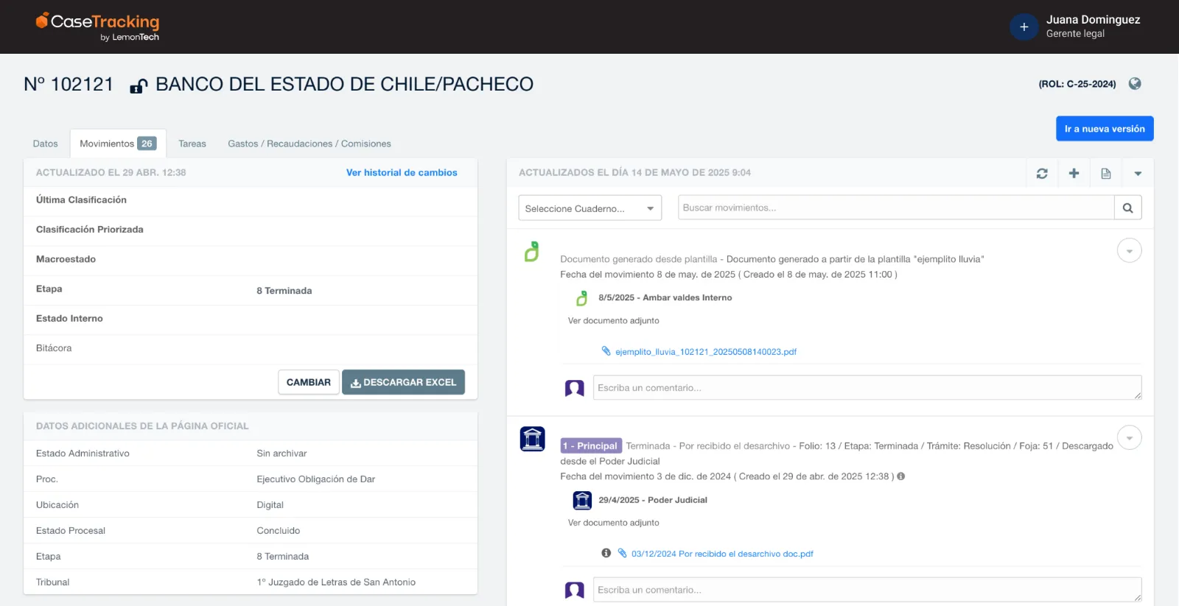1179x606 pixels.
Task: Click the Concluido value of Estado Procesal
Action: (x=279, y=531)
